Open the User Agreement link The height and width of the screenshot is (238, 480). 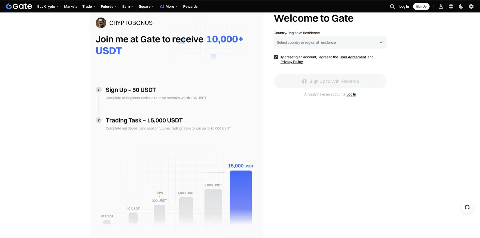pyautogui.click(x=353, y=57)
